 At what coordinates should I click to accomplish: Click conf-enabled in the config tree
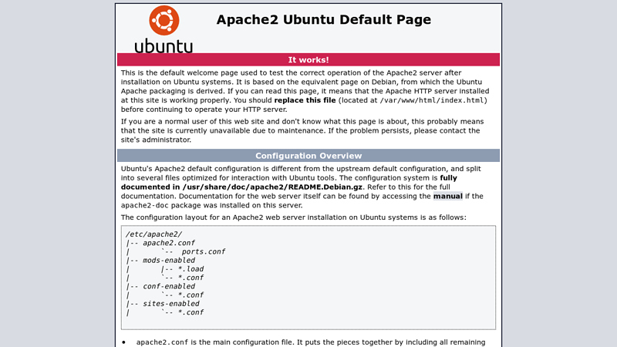tap(169, 286)
